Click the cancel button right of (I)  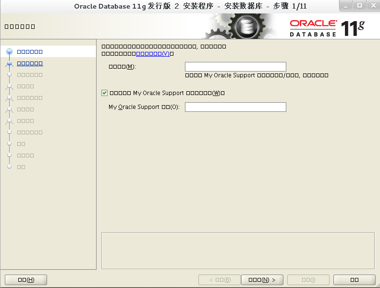(x=355, y=280)
